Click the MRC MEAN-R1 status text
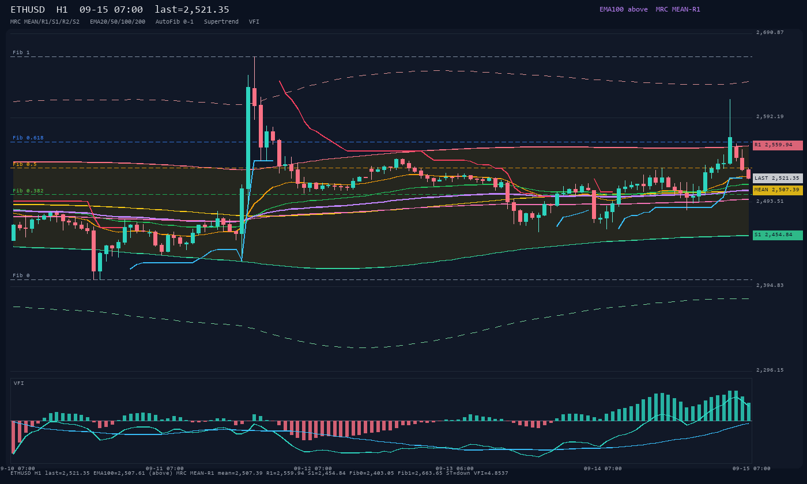This screenshot has width=807, height=484. [x=678, y=9]
